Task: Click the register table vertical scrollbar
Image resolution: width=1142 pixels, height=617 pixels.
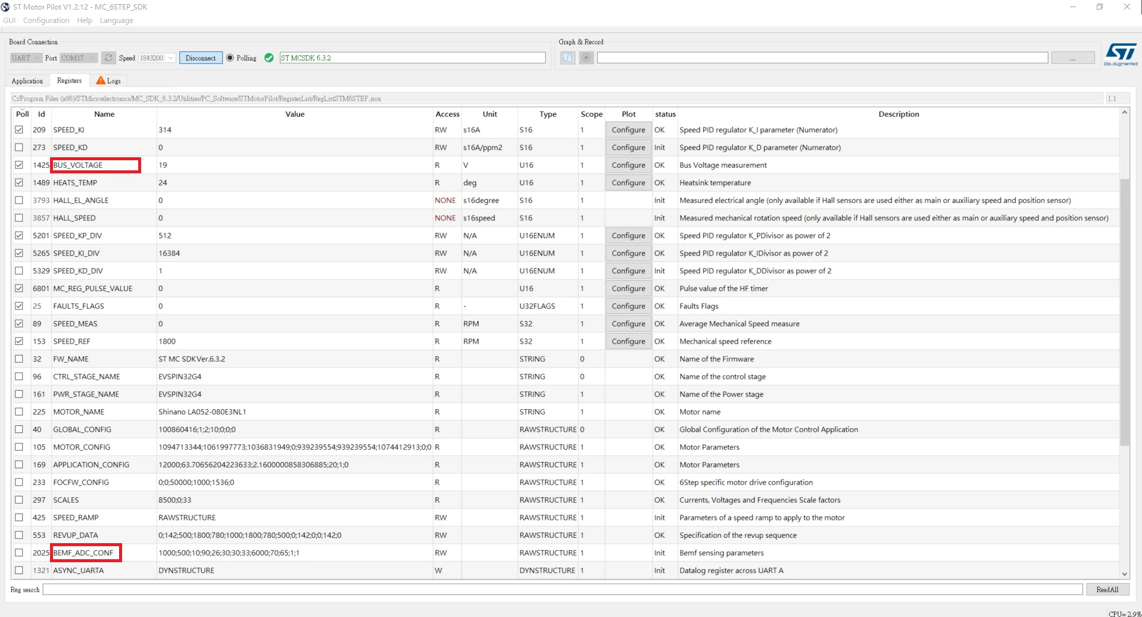Action: tap(1125, 311)
